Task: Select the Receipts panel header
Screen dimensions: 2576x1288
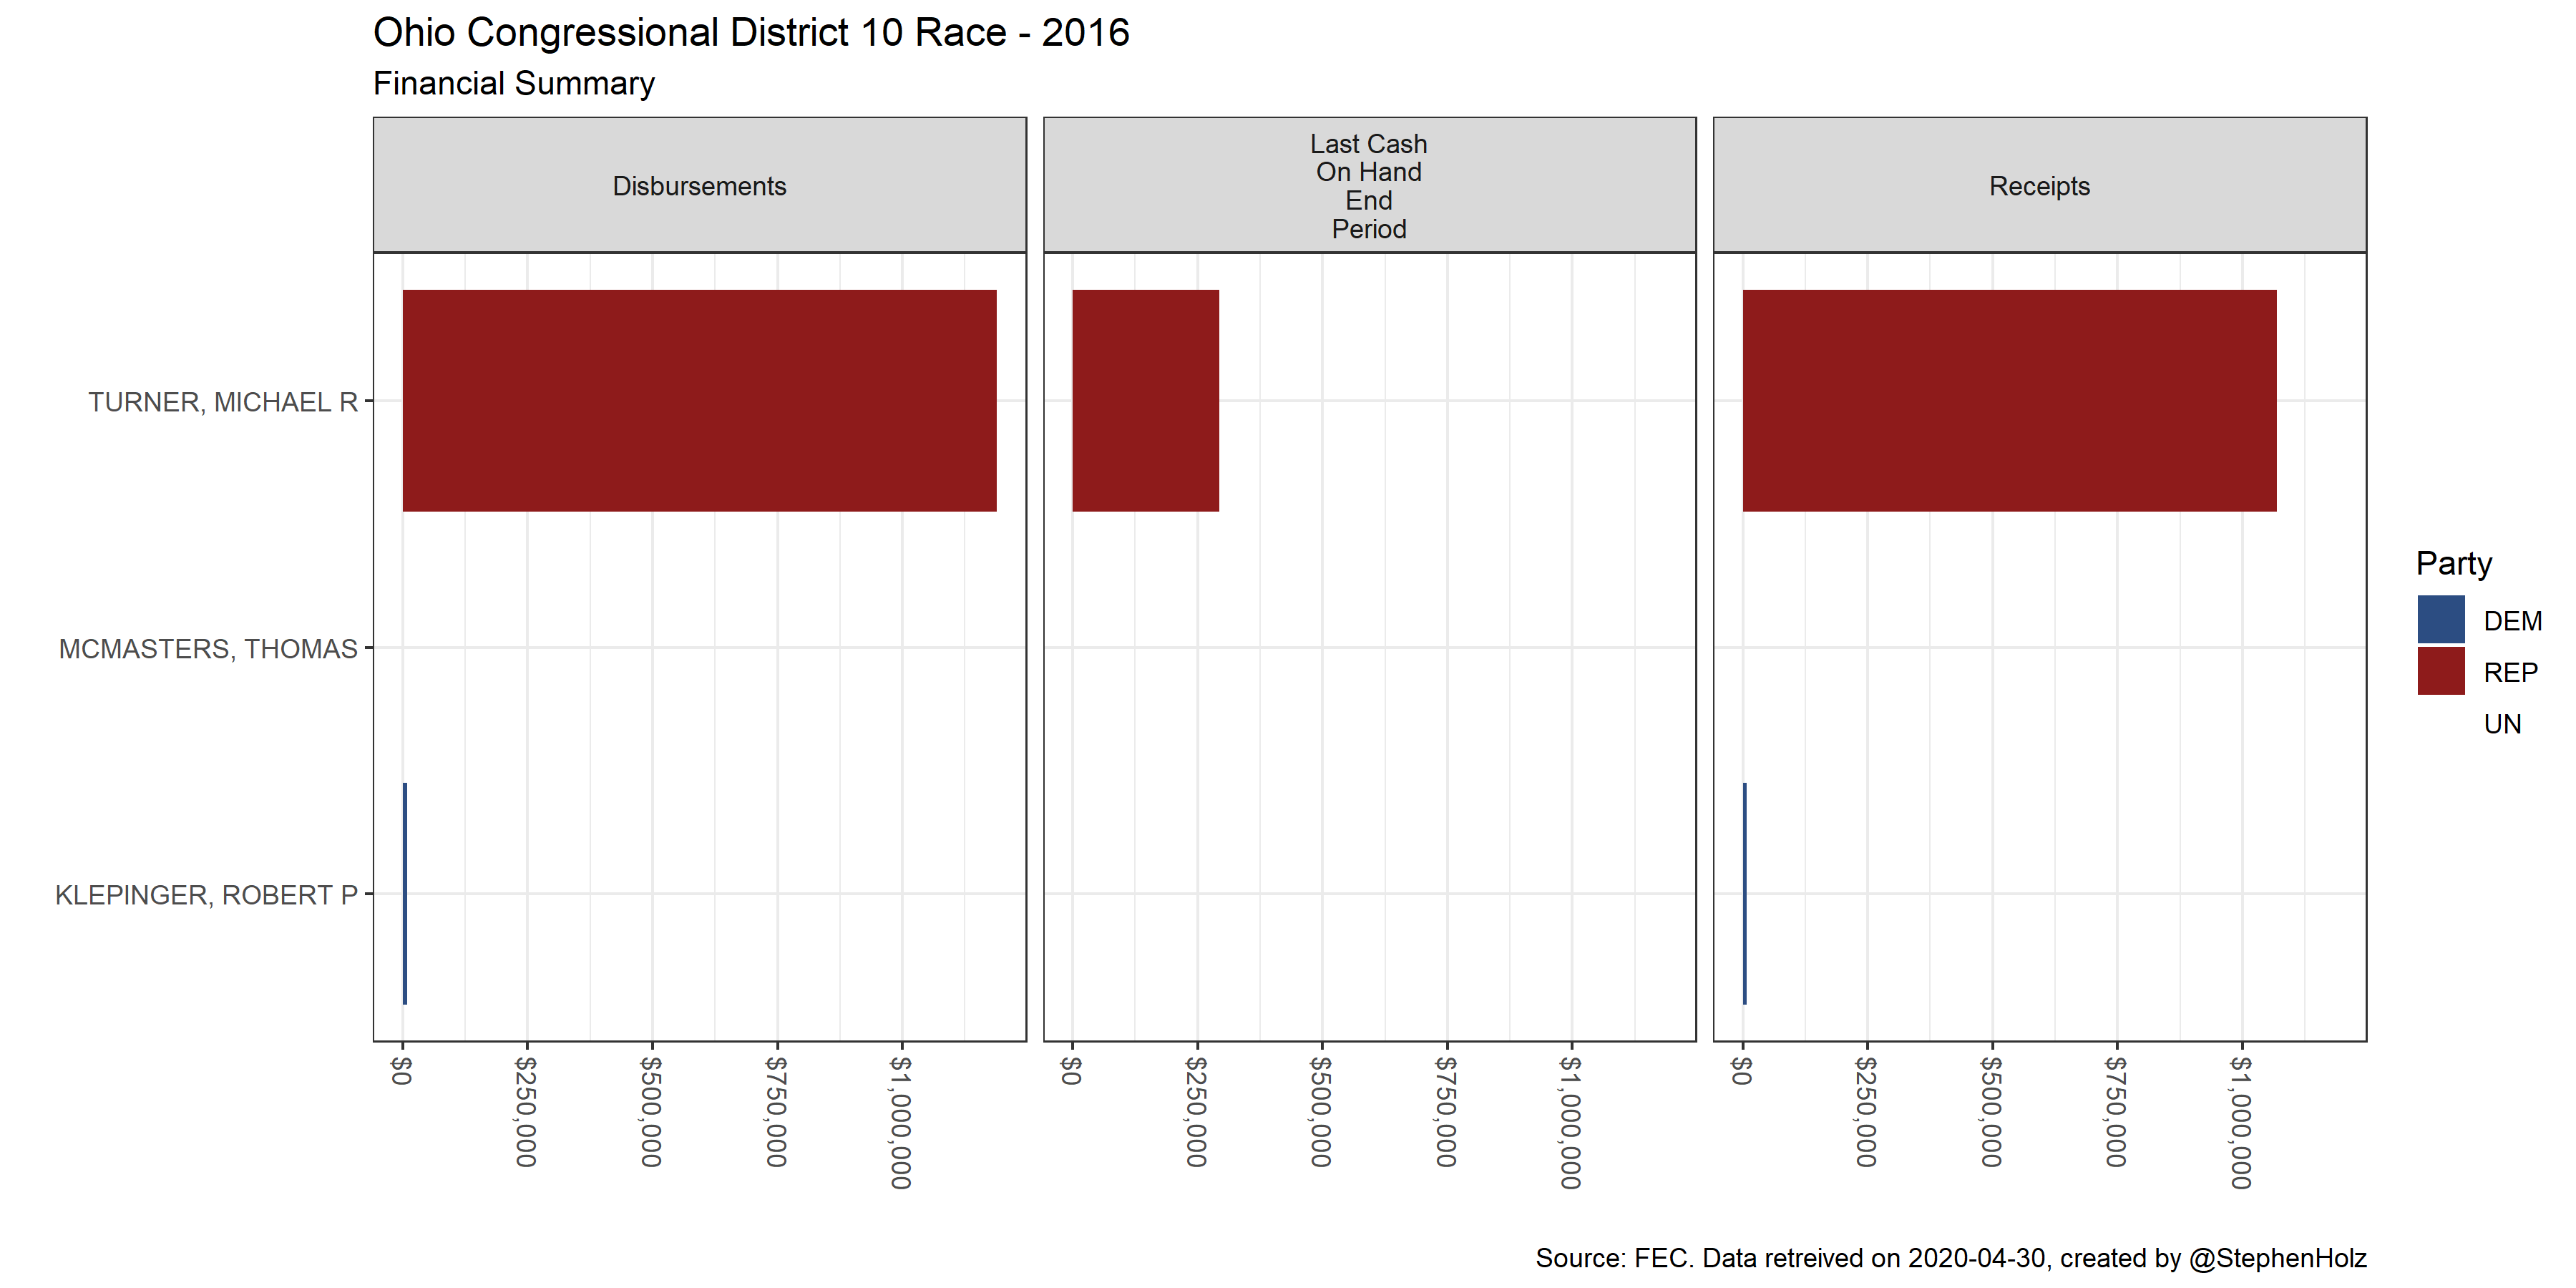Action: tap(2039, 186)
